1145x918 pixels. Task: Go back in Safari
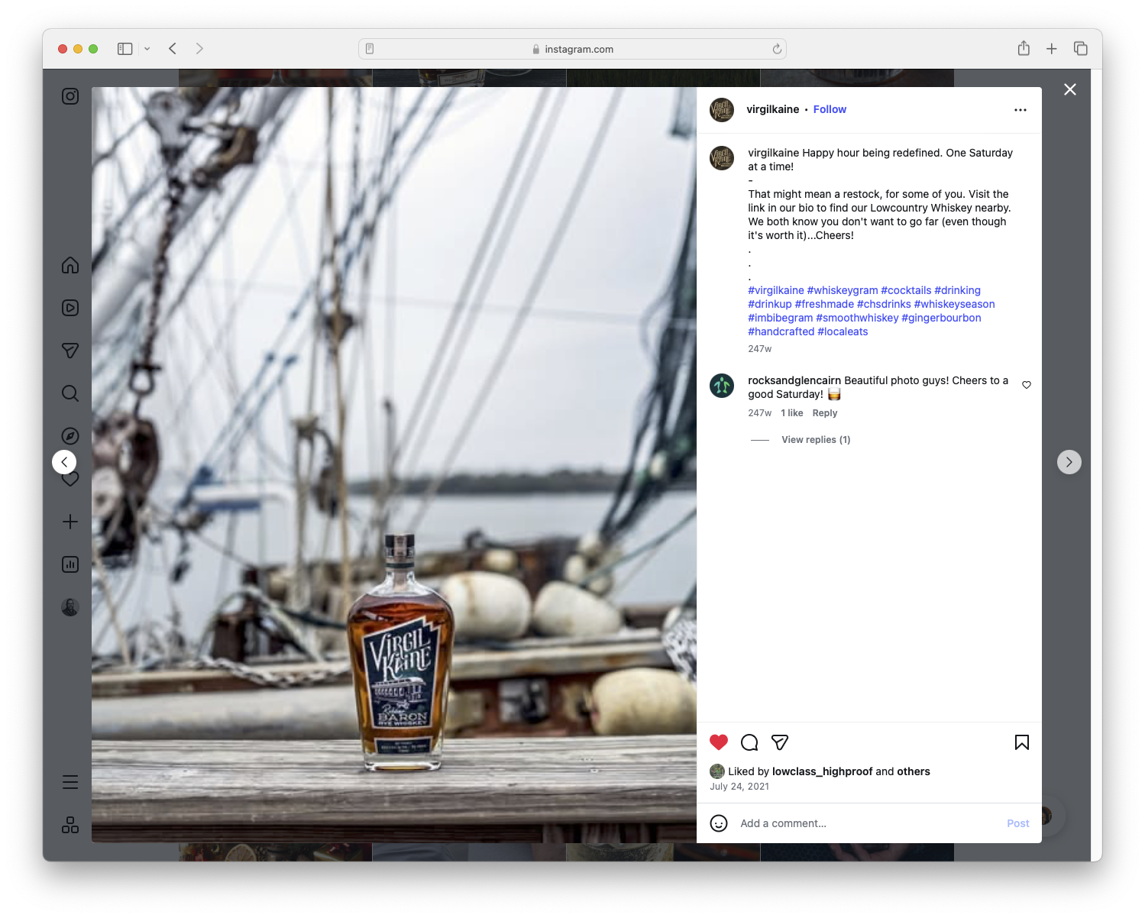[173, 49]
